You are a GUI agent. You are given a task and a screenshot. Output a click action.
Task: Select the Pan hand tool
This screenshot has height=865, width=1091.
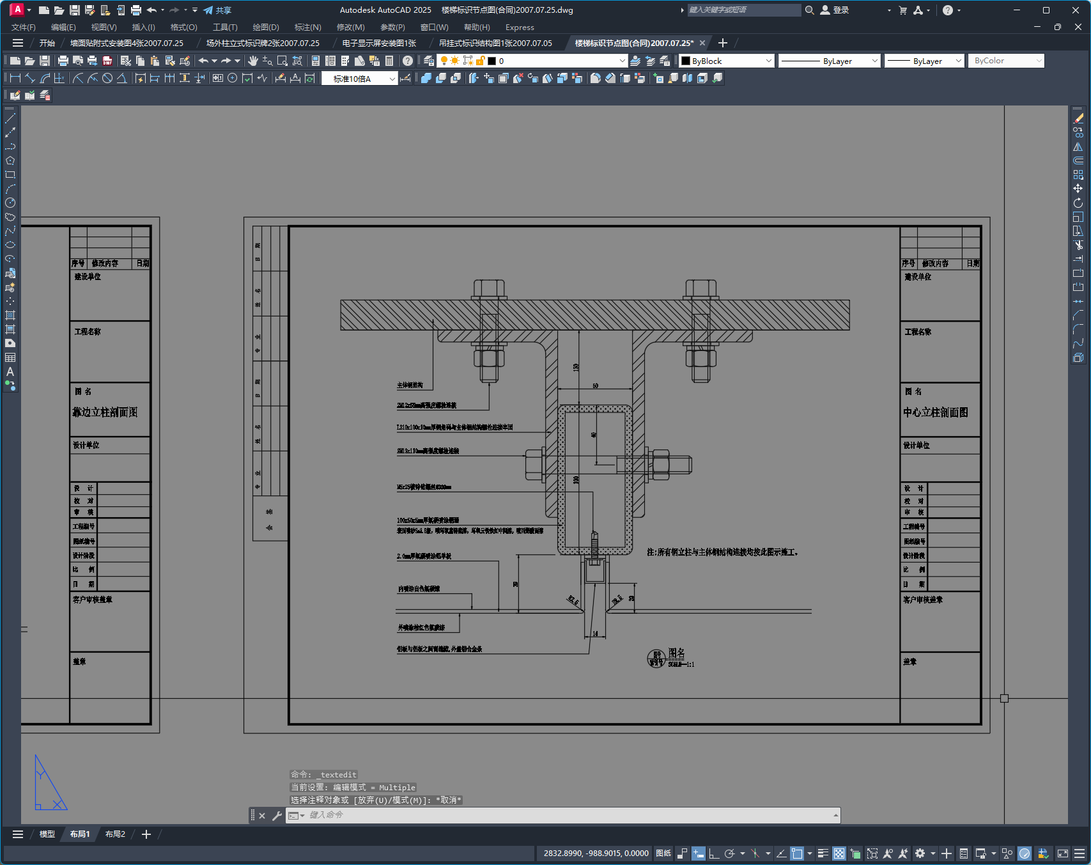(x=253, y=61)
